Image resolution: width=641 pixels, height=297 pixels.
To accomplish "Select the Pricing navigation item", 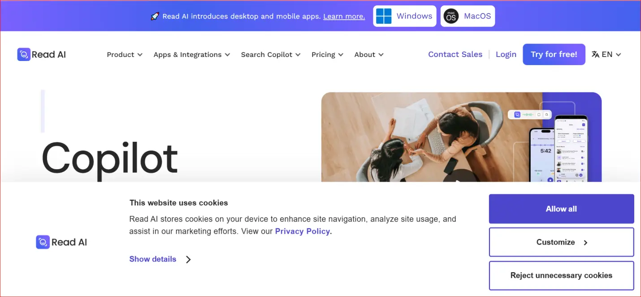I will pyautogui.click(x=327, y=54).
